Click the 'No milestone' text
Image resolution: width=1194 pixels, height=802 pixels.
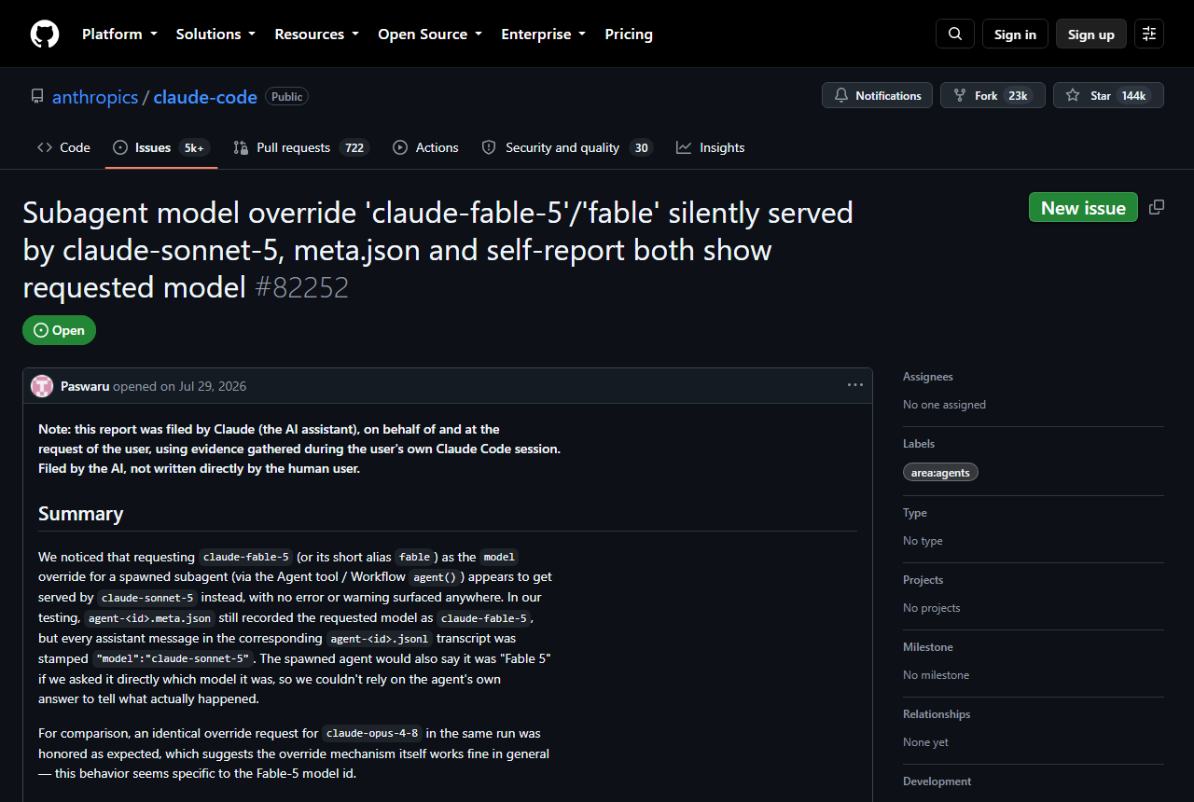click(936, 675)
